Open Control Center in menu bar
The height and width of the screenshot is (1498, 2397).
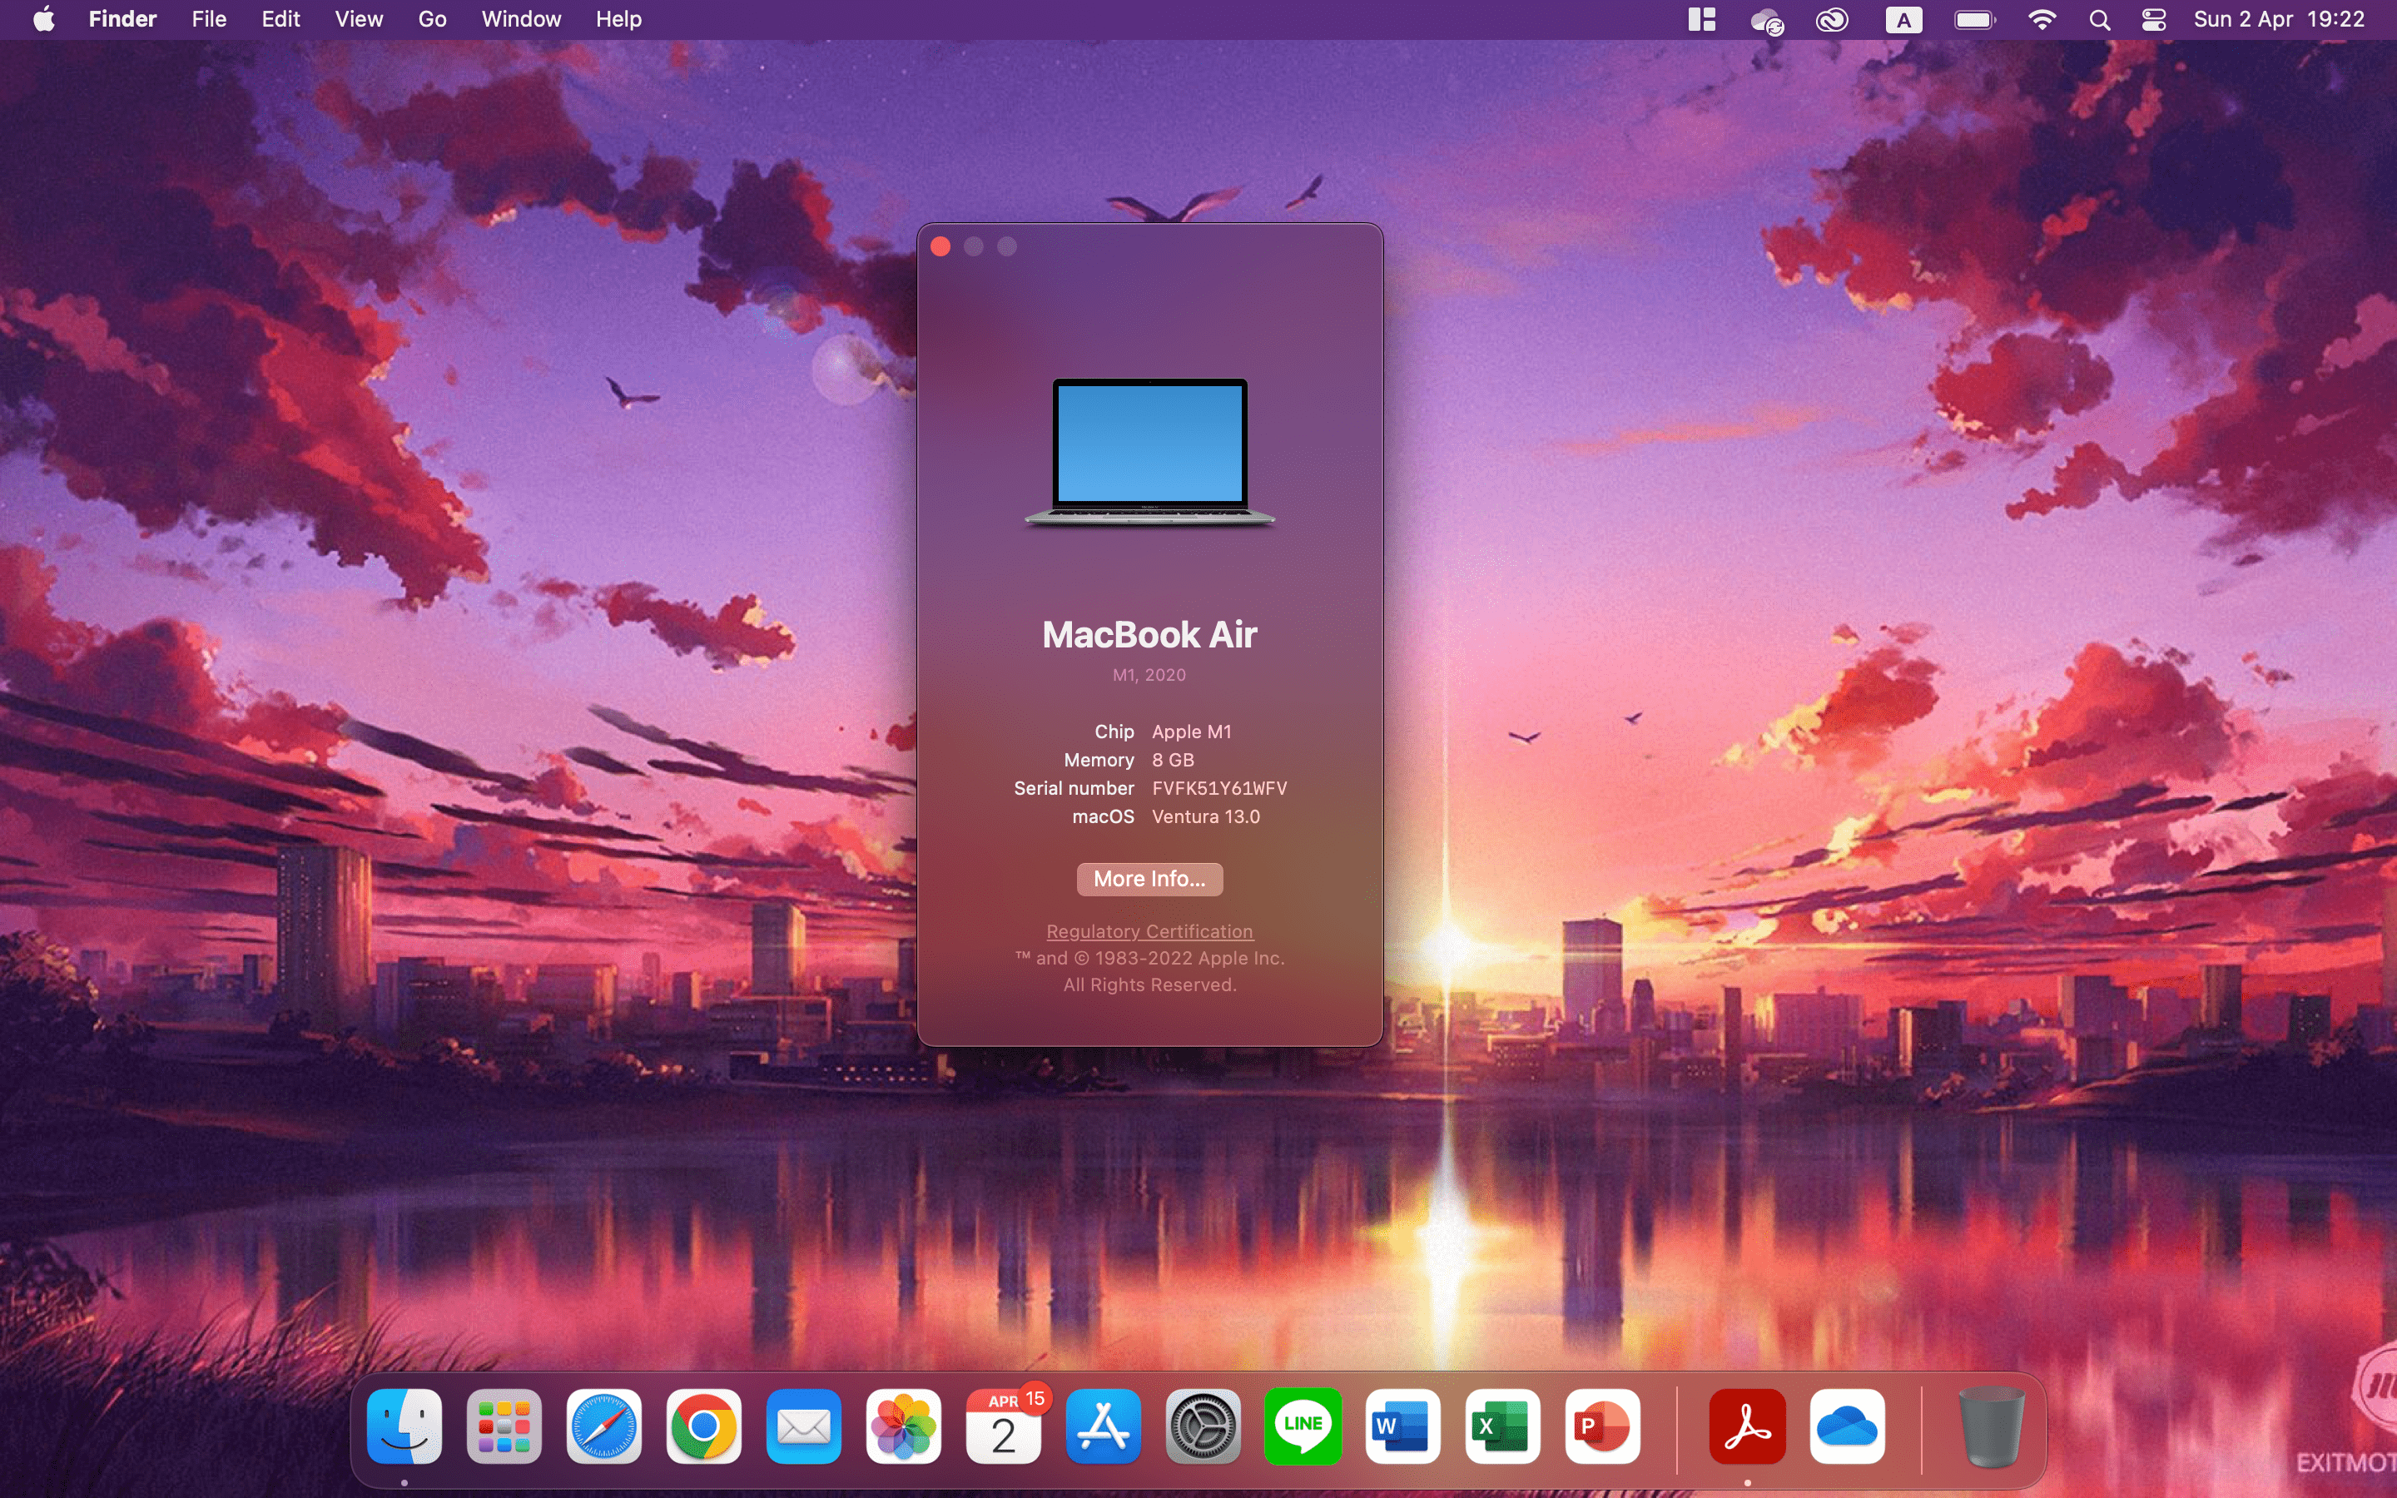click(x=2153, y=20)
